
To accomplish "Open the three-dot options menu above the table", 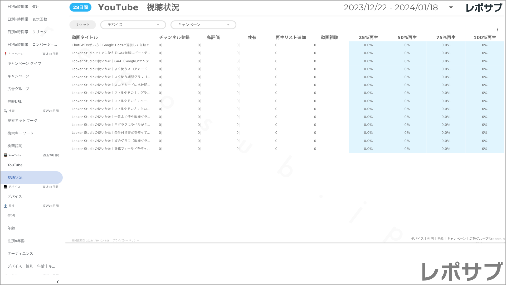I will 498,29.
